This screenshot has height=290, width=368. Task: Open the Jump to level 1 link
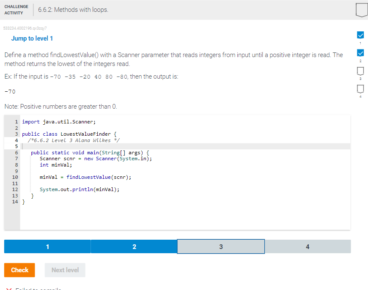[32, 38]
